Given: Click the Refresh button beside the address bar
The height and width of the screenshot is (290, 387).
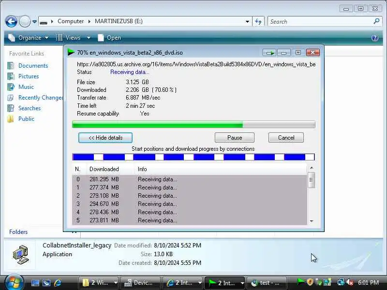Looking at the screenshot, I should [258, 21].
